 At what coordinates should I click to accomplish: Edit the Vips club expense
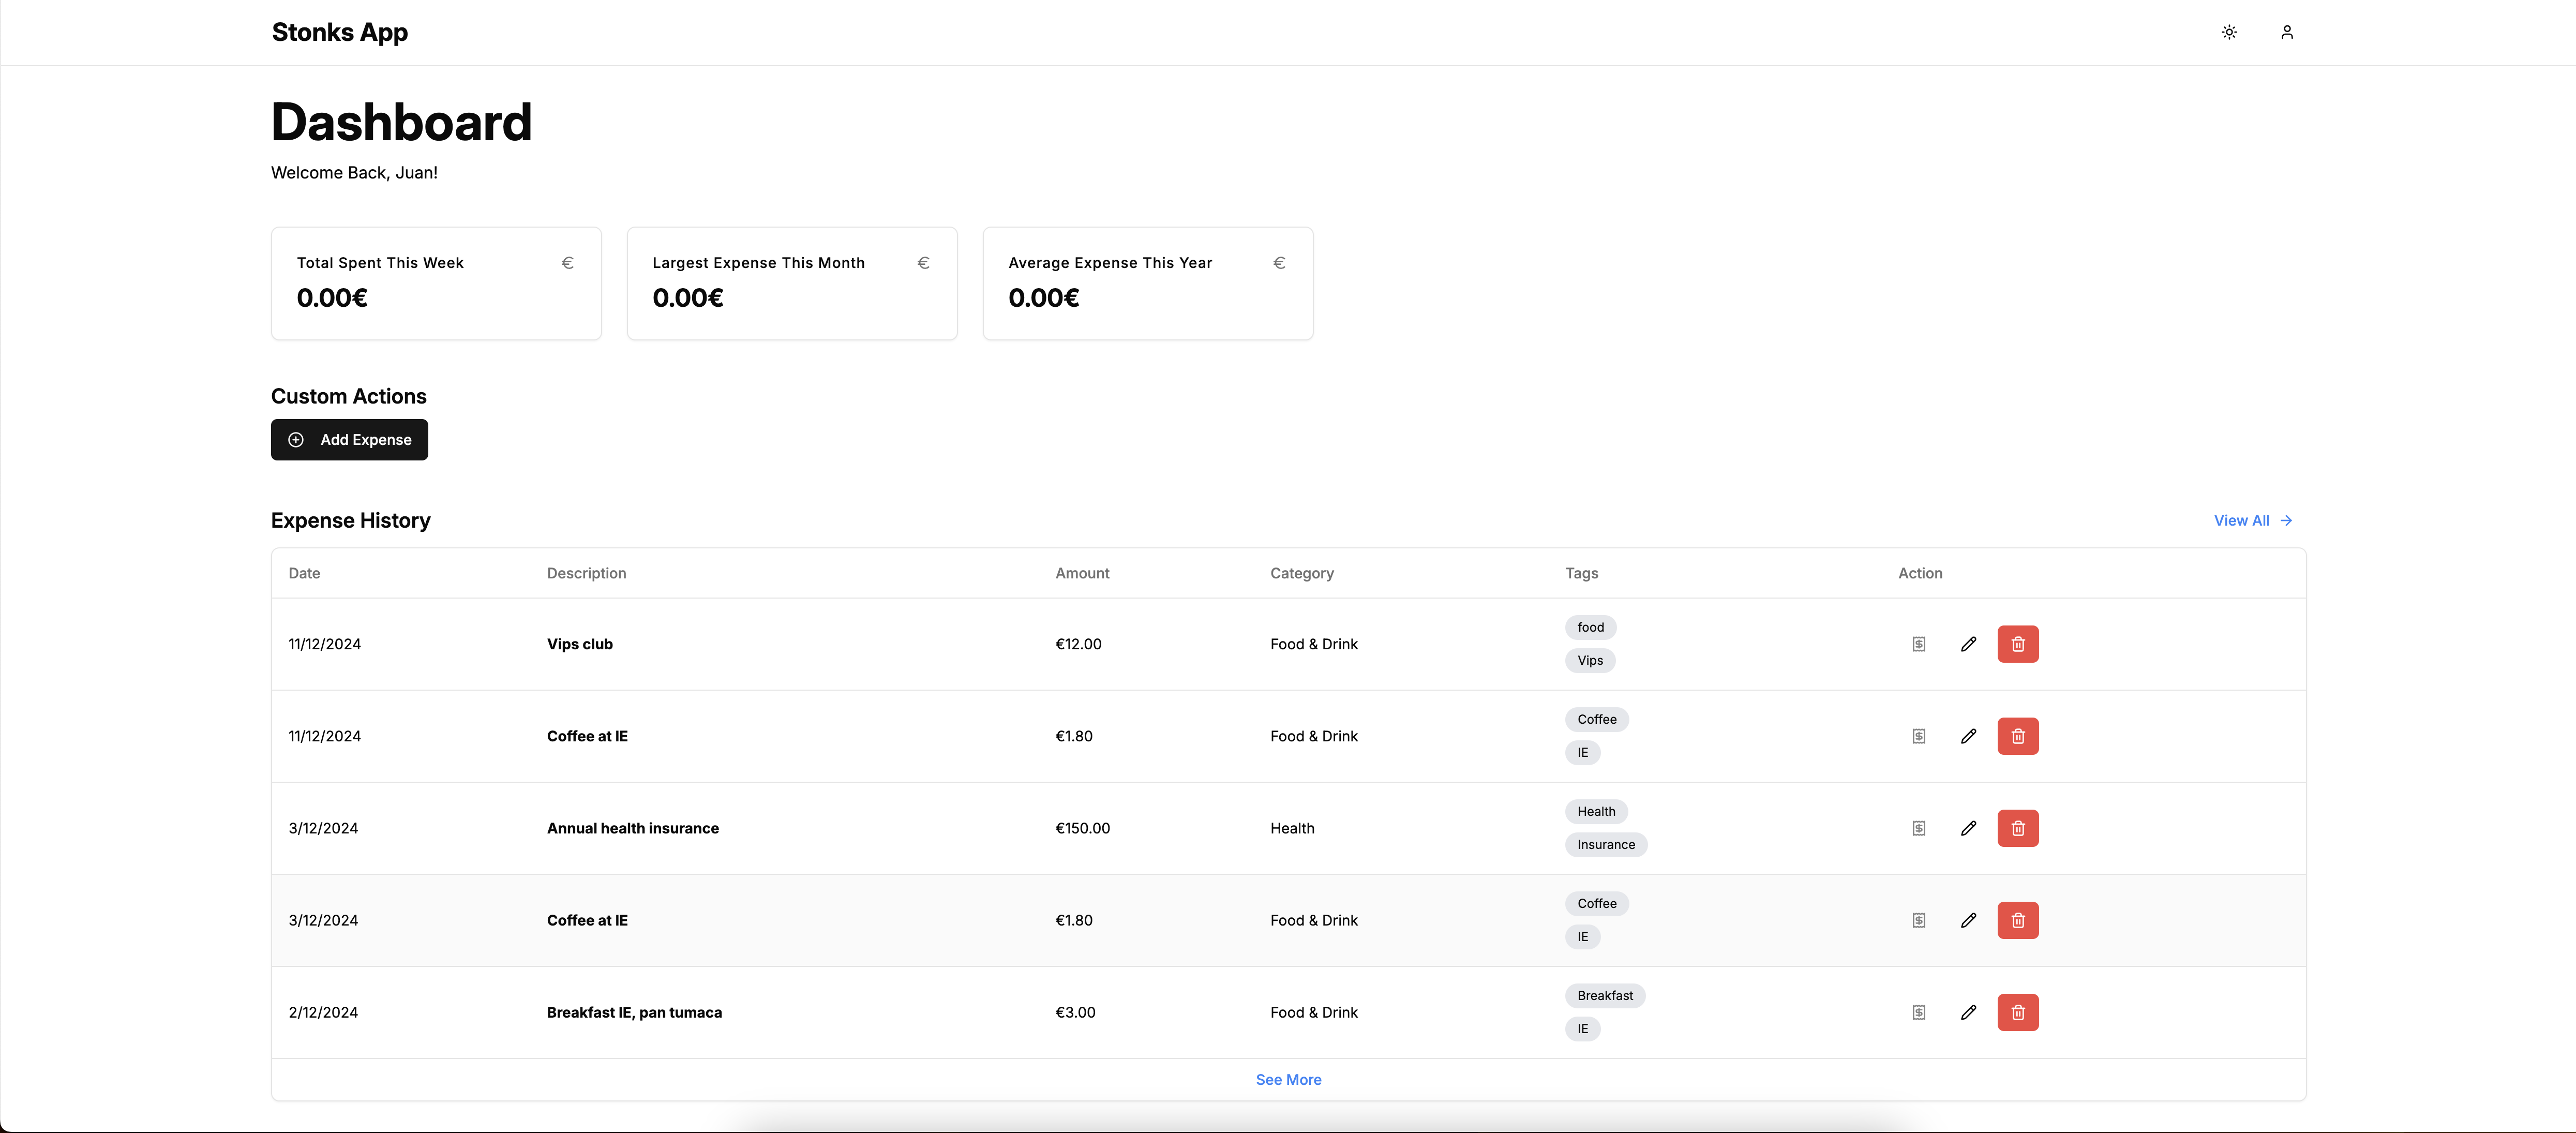tap(1968, 644)
